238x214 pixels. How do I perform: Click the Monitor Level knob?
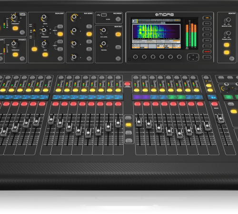[x=227, y=20]
